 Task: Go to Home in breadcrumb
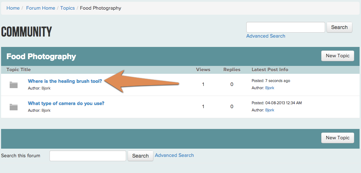[13, 8]
